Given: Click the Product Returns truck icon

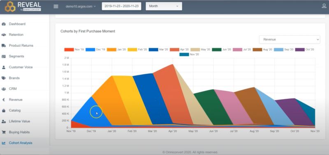Looking at the screenshot, I should [4, 46].
